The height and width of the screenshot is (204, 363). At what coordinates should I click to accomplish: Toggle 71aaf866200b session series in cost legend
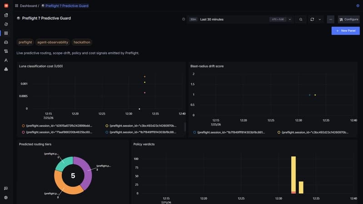[x=57, y=132]
